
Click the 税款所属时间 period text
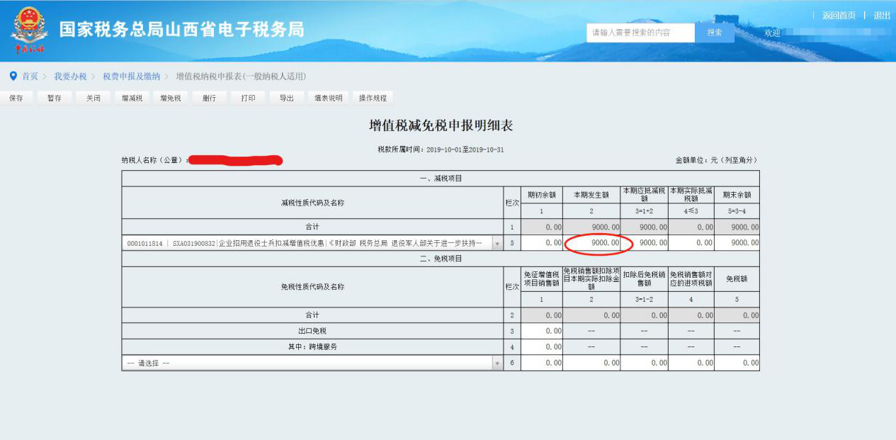tap(441, 150)
